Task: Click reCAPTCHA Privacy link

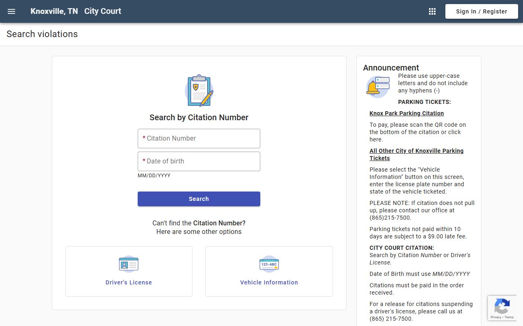Action: tap(496, 317)
